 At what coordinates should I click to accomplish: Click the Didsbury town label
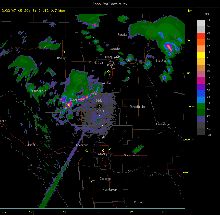coord(98,110)
